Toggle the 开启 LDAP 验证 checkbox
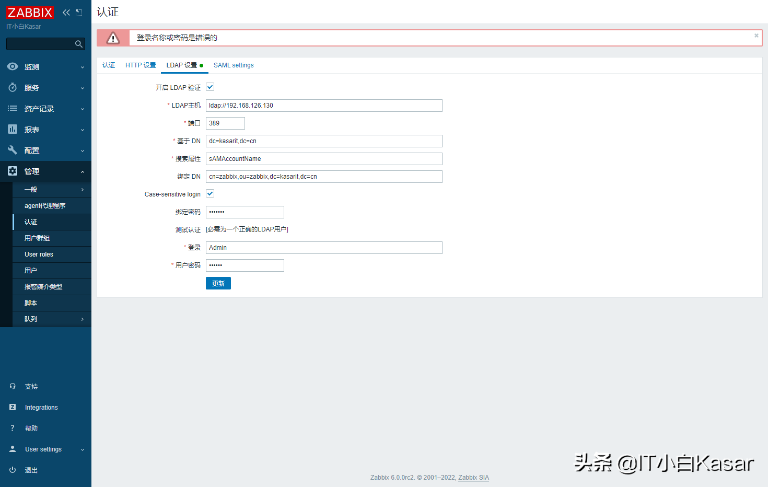The height and width of the screenshot is (487, 768). pos(210,87)
